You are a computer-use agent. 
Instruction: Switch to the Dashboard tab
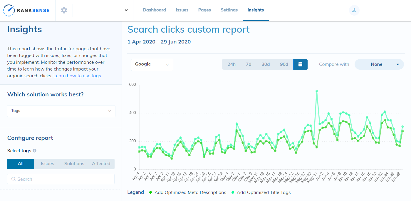(x=154, y=10)
